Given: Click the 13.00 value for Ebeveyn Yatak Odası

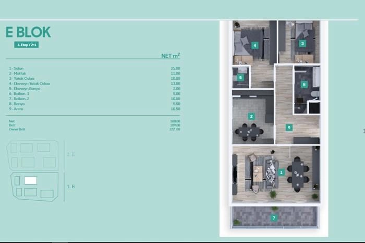Looking at the screenshot, I should [176, 83].
